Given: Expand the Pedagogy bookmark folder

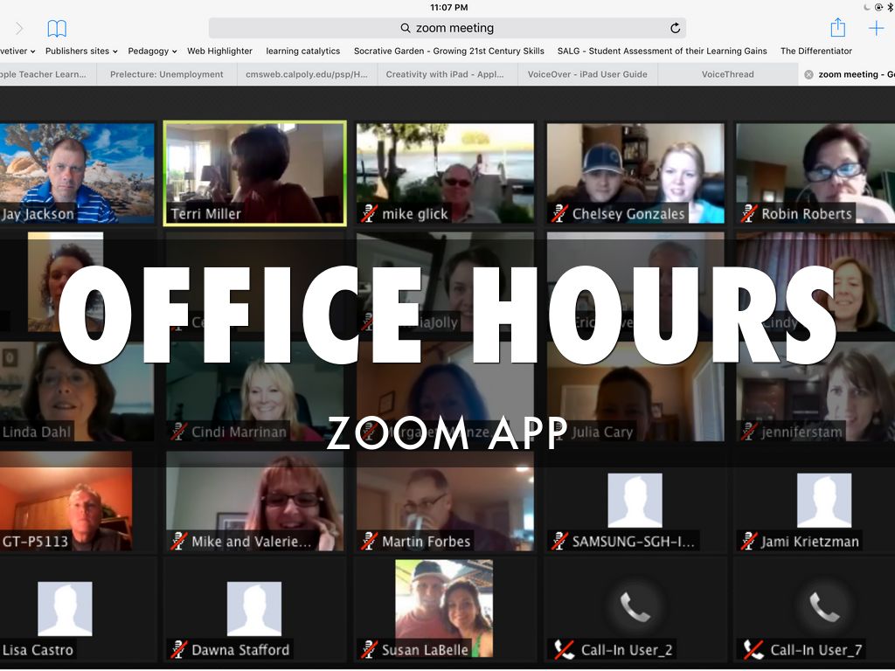Looking at the screenshot, I should [152, 52].
